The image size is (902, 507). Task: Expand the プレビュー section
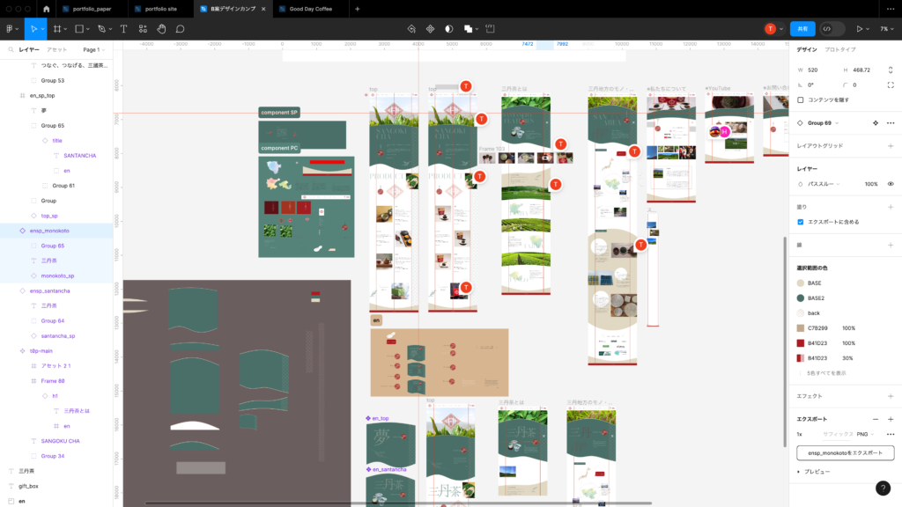coord(799,472)
